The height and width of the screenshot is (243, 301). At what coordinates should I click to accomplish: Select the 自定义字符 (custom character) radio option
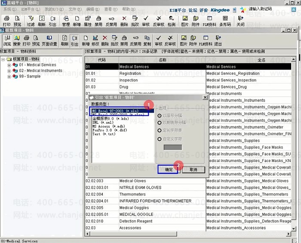160,139
